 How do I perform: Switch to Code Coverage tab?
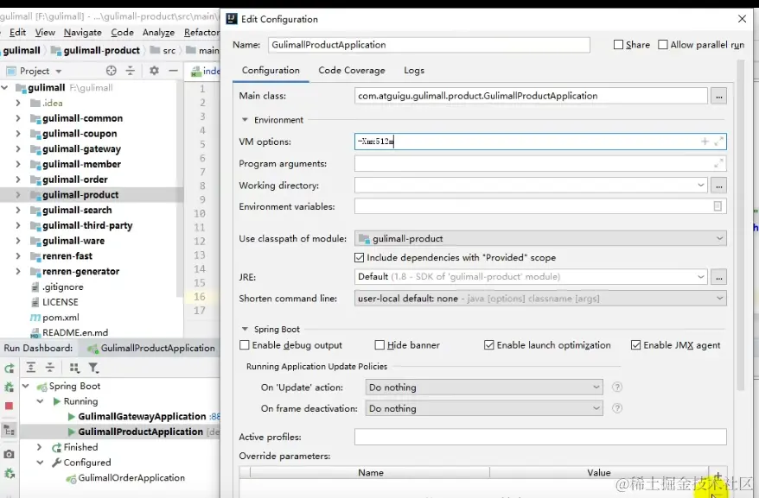pos(352,70)
